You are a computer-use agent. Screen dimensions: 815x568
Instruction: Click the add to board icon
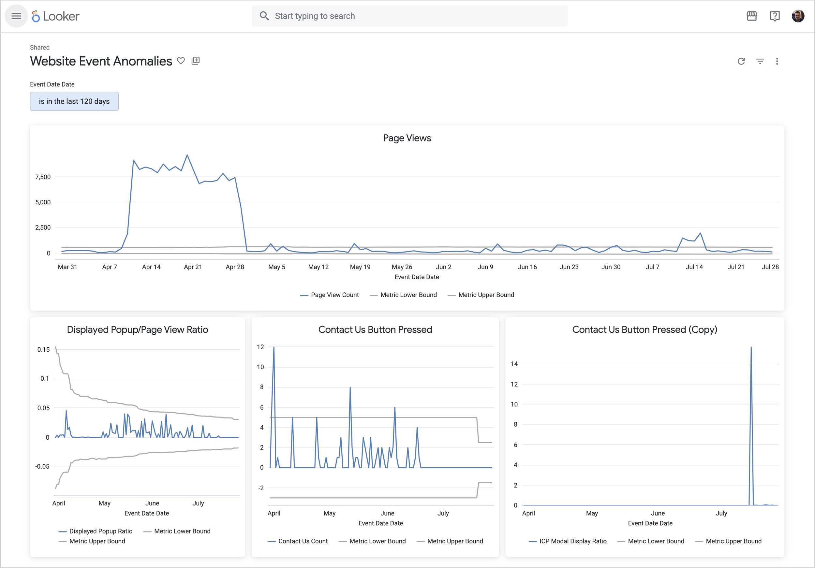[196, 61]
